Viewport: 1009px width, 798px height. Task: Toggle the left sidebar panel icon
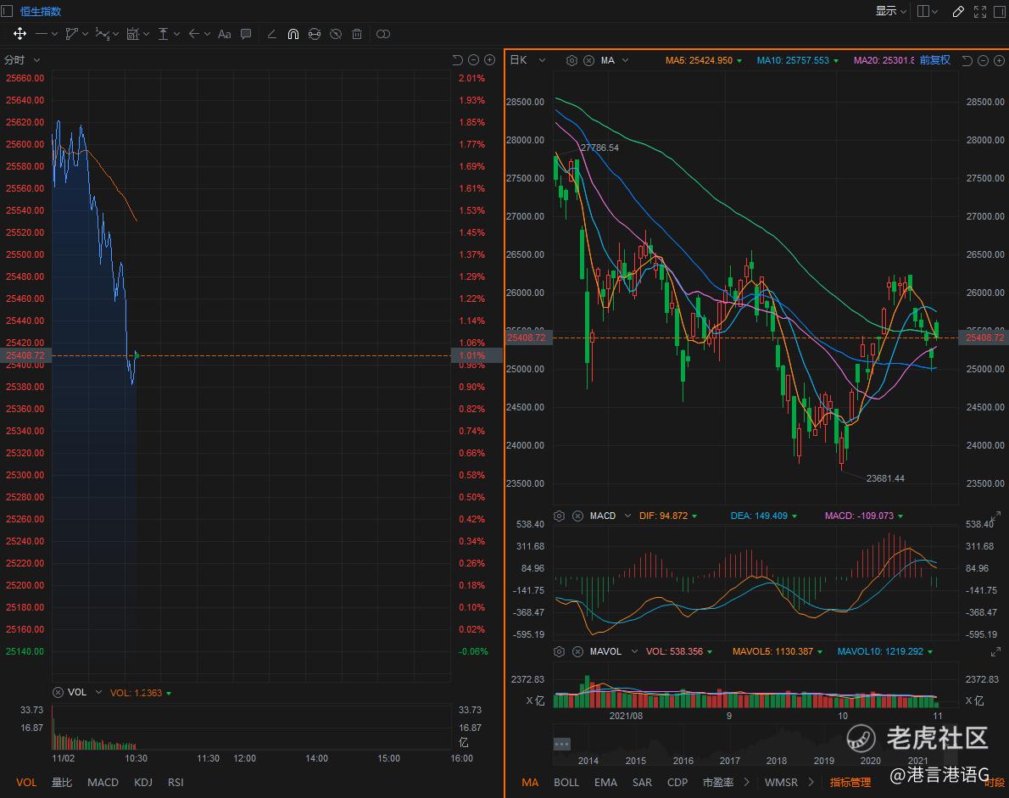click(x=8, y=11)
